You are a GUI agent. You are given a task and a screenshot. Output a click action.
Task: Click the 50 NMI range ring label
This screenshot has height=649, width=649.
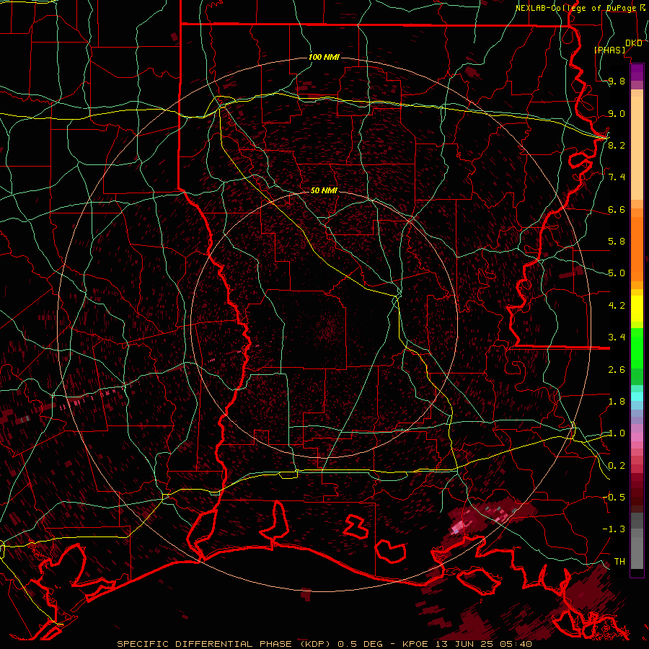(324, 190)
